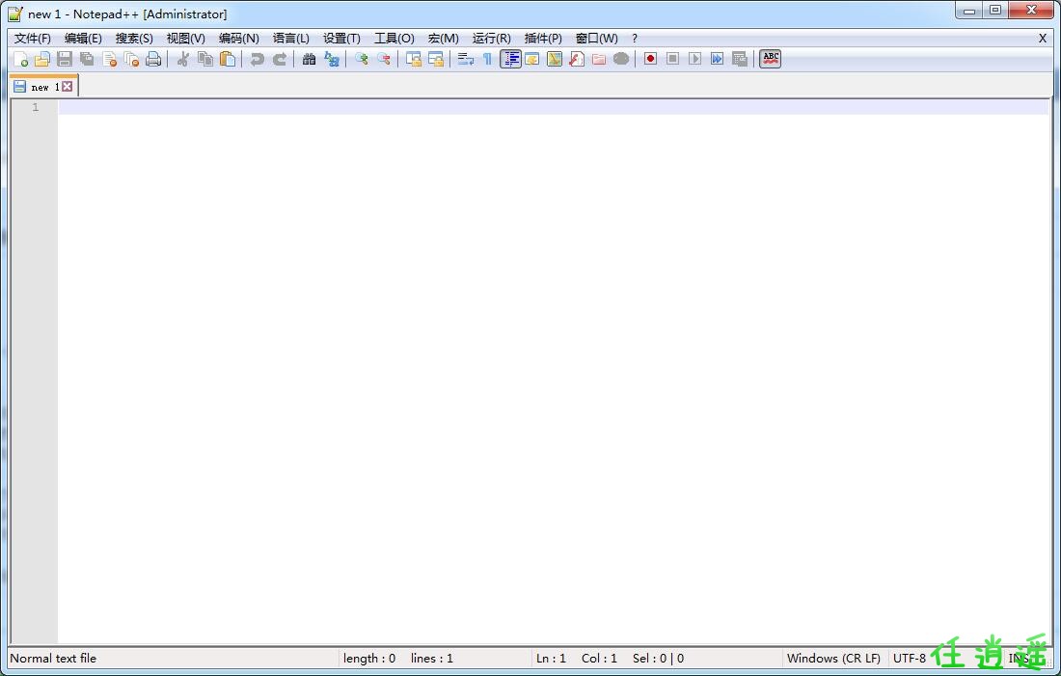Click the Save All toolbar icon
This screenshot has height=676, width=1061.
click(87, 60)
